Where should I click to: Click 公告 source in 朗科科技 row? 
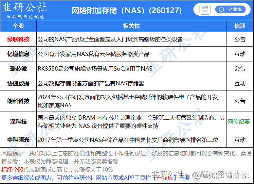click(240, 101)
